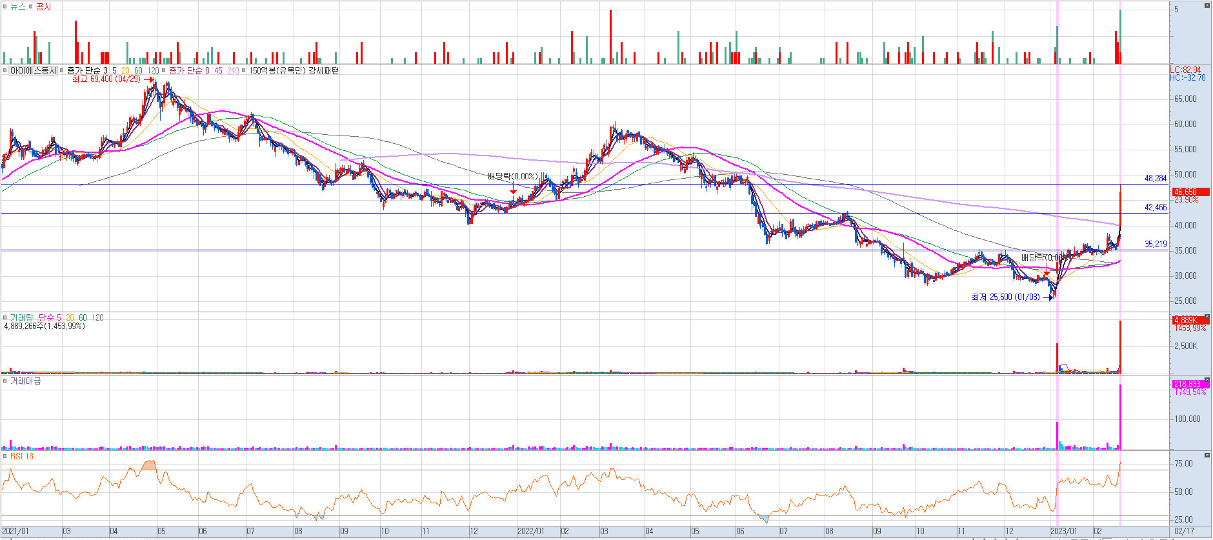Click the 25,000 price axis label
This screenshot has height=540, width=1213.
point(1185,301)
